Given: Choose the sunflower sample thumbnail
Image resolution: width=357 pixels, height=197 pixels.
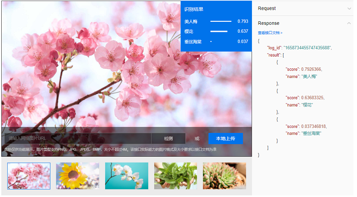Looking at the screenshot, I should (x=78, y=176).
